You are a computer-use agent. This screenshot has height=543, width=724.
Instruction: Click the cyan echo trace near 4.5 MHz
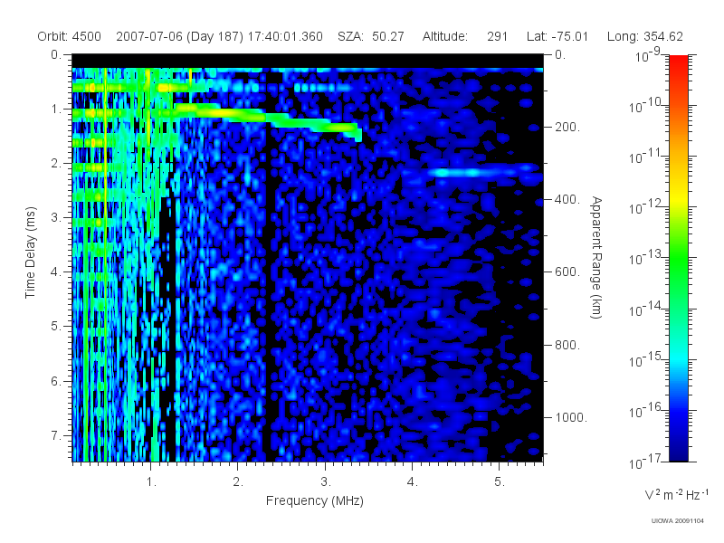click(x=471, y=173)
